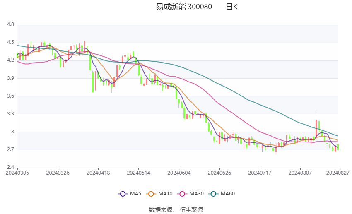Click x-axis date label 20240326
This screenshot has height=214, width=352.
click(58, 173)
